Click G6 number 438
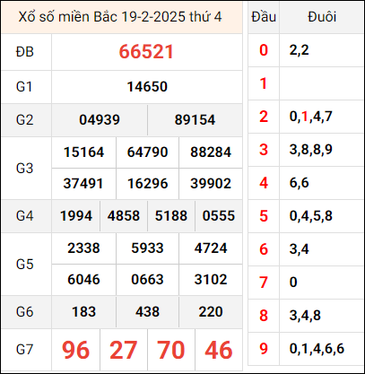This screenshot has width=365, height=374. [x=147, y=312]
